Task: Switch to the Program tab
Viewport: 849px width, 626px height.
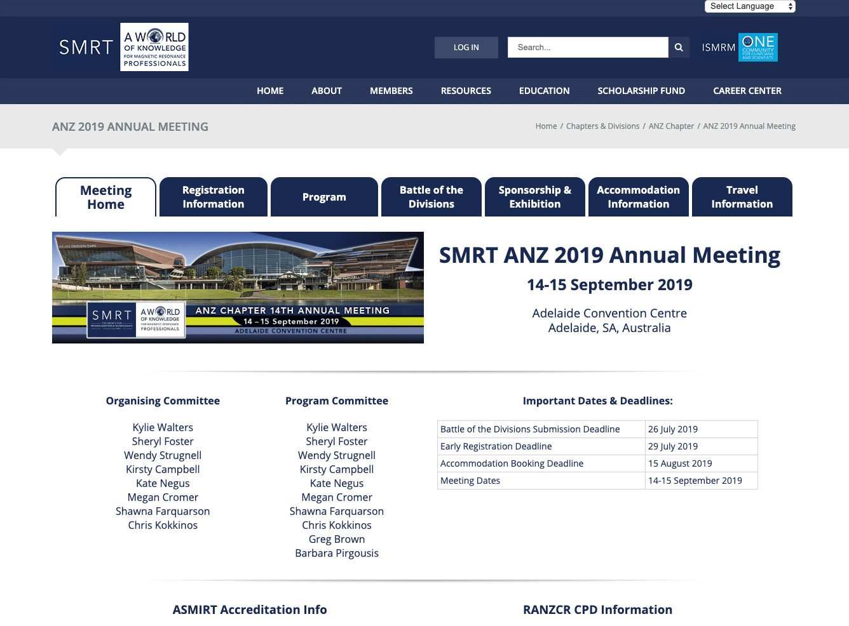Action: [x=324, y=197]
